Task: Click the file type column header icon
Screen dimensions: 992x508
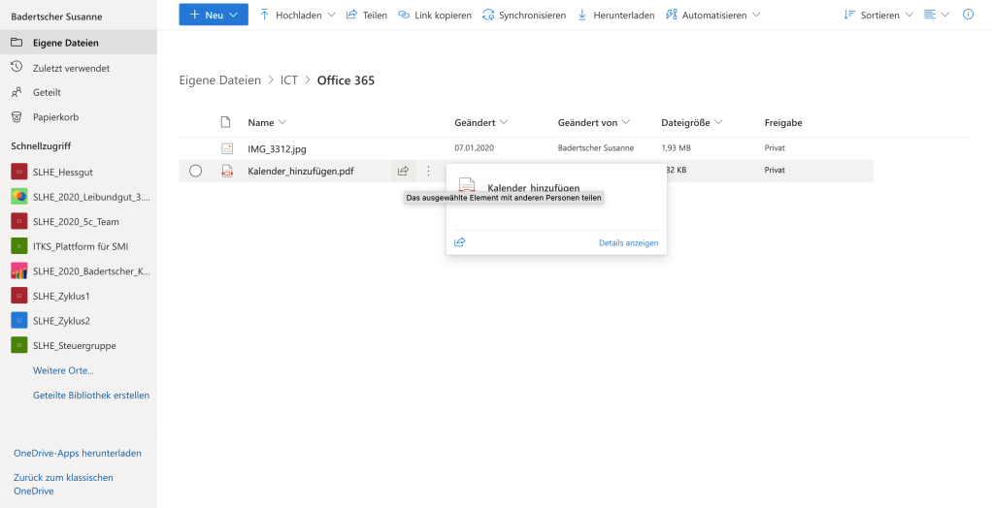Action: (226, 122)
